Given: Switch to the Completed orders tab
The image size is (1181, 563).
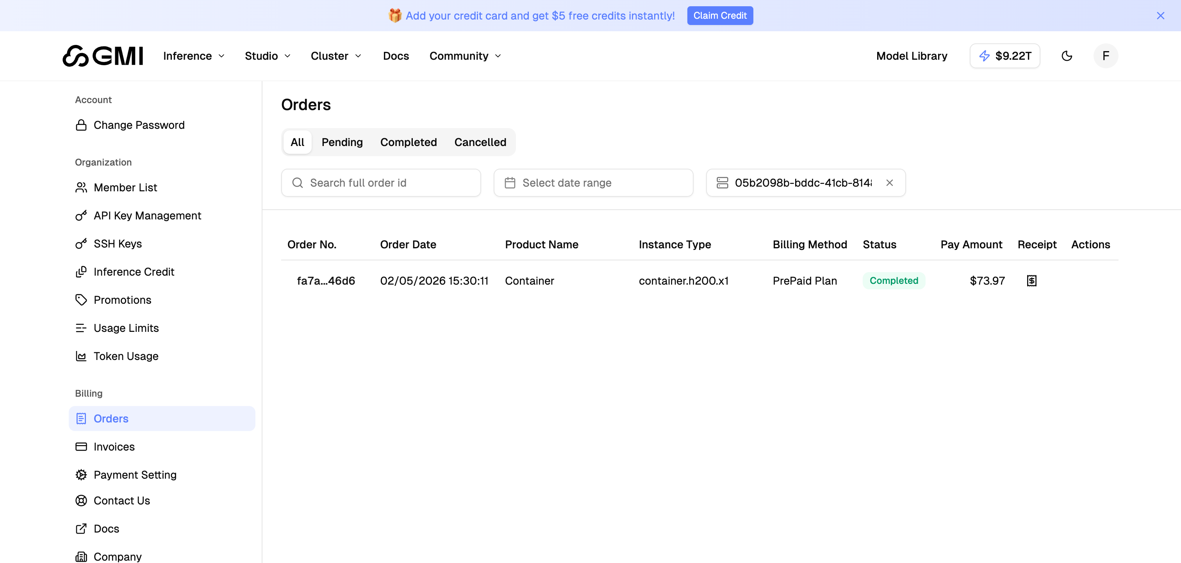Looking at the screenshot, I should tap(409, 142).
